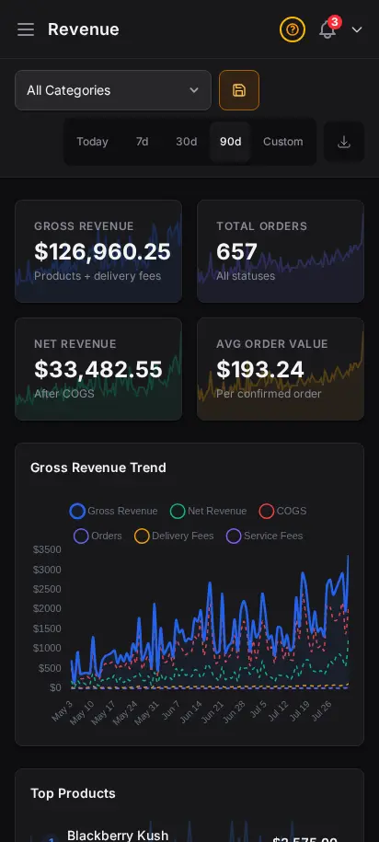Click the $3500 y-axis label
This screenshot has height=842, width=379.
pyautogui.click(x=47, y=549)
